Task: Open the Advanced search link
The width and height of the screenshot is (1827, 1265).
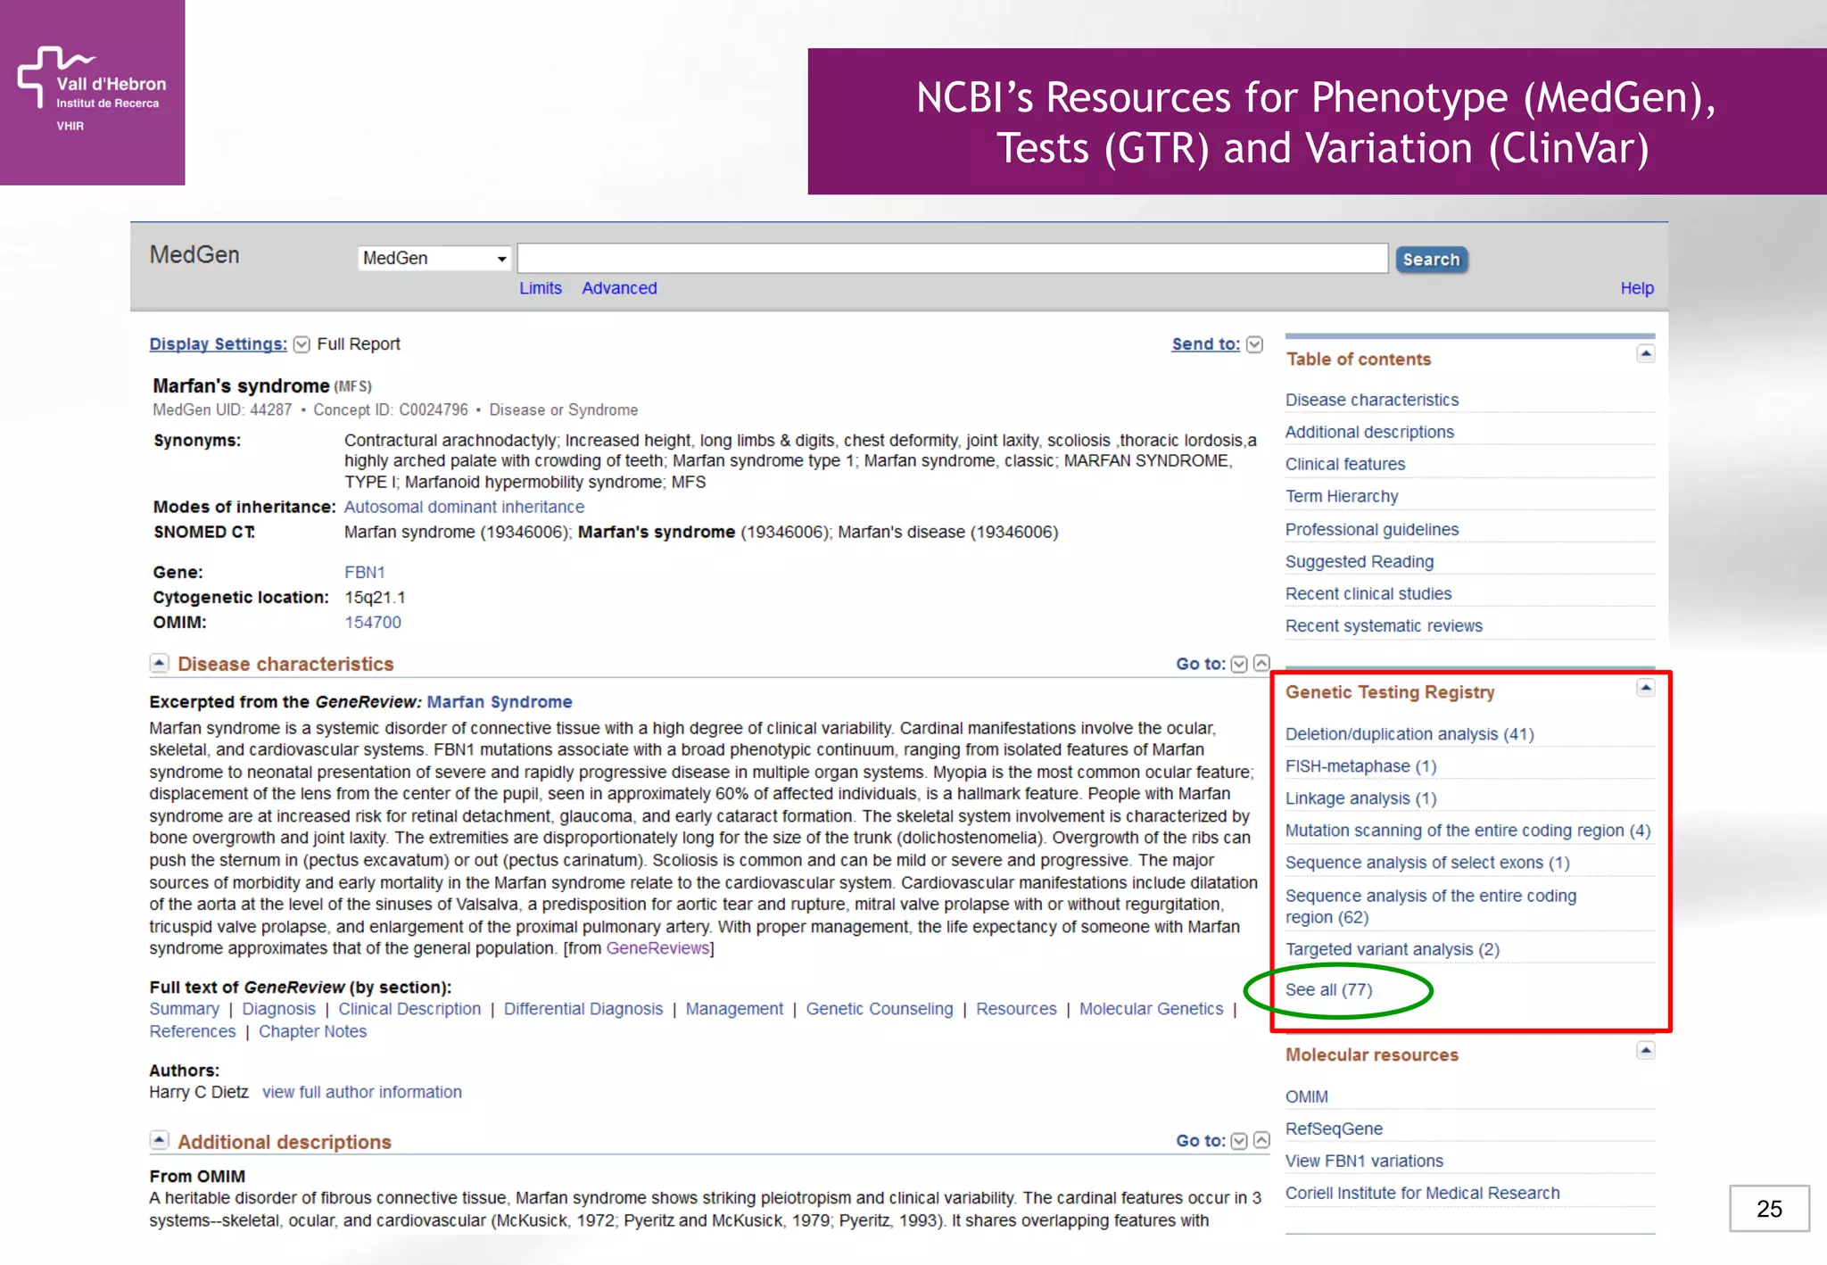Action: (x=619, y=288)
